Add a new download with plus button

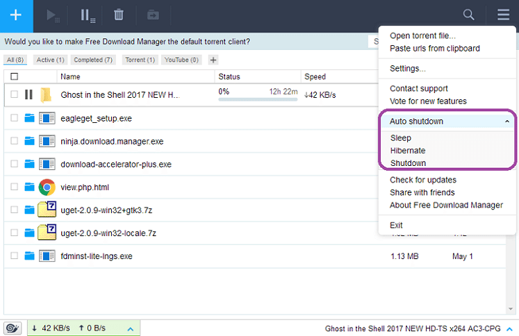(x=16, y=15)
